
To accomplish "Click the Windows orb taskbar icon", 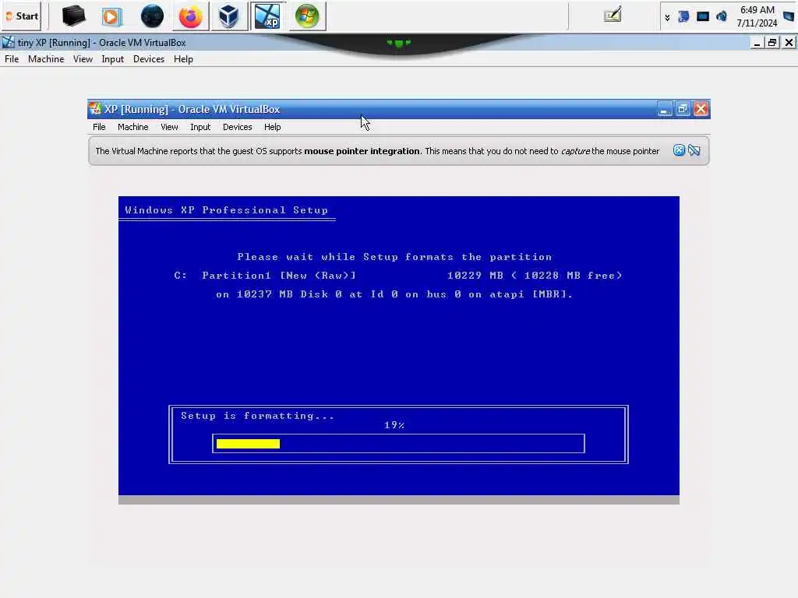I will coord(307,16).
